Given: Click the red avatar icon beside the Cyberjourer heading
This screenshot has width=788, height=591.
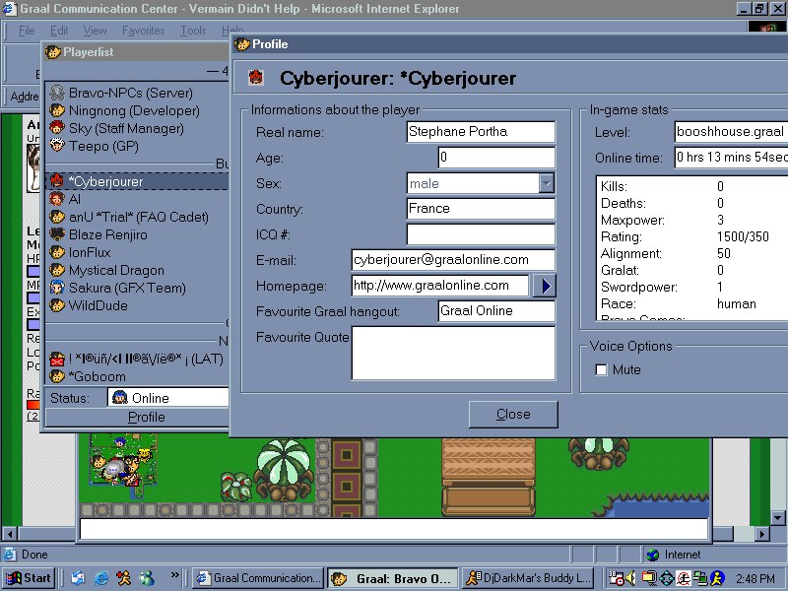Looking at the screenshot, I should (256, 78).
